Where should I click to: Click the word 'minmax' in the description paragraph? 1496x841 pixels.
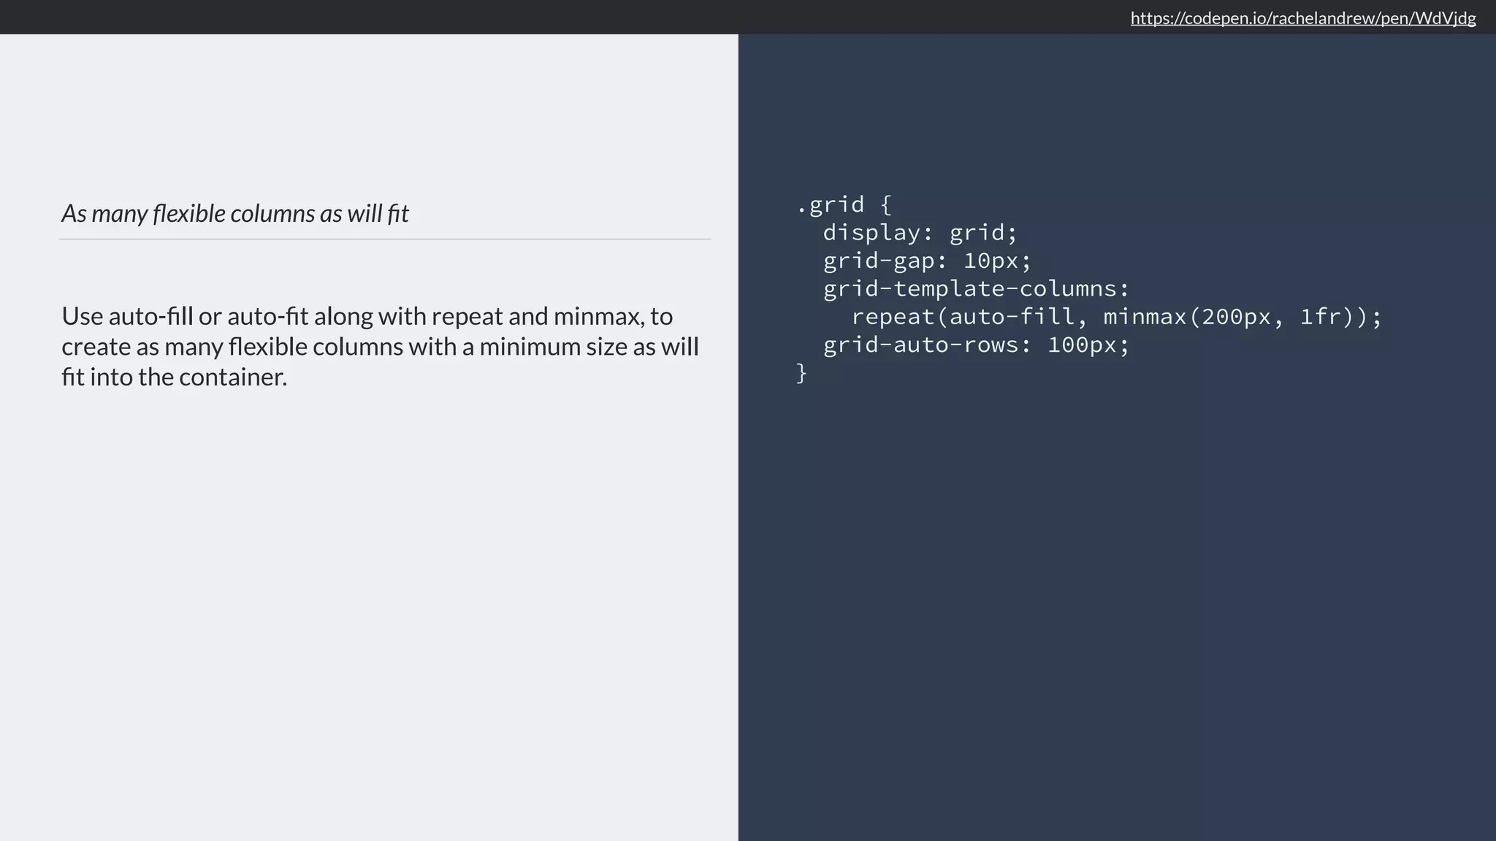598,316
